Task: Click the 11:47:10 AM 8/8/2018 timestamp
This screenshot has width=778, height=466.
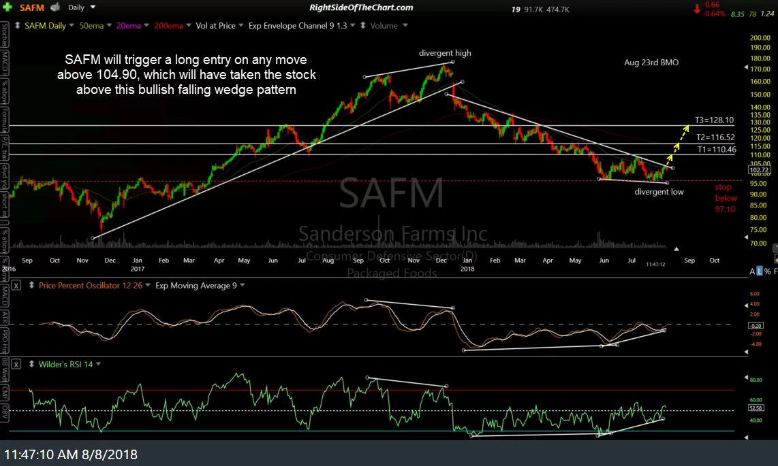Action: point(71,454)
